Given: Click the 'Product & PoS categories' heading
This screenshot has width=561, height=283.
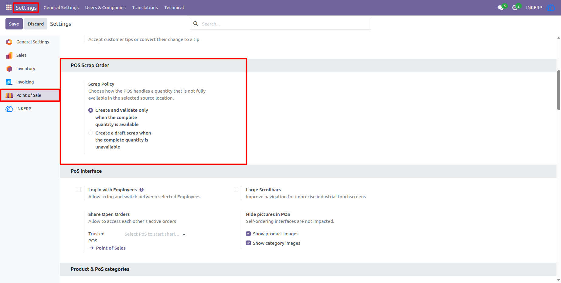Looking at the screenshot, I should (x=100, y=269).
